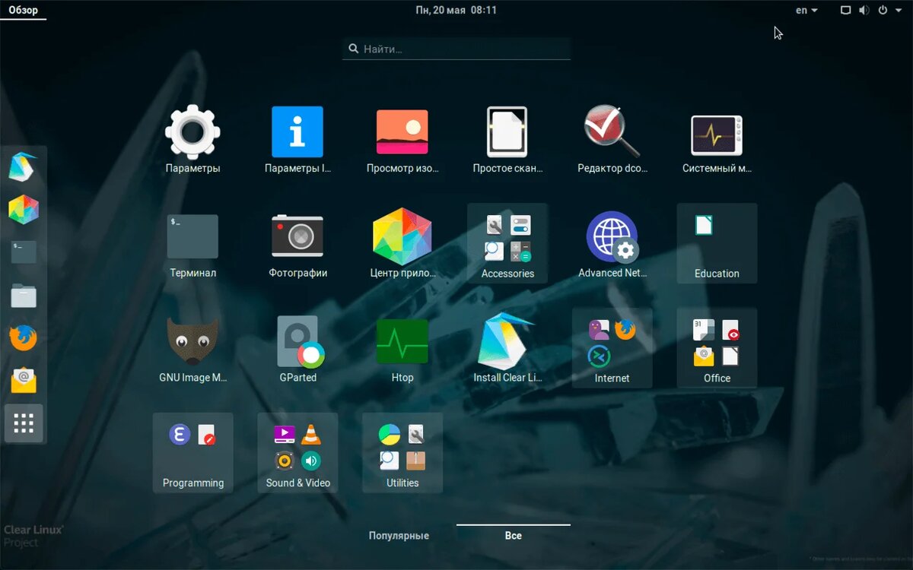913x570 pixels.
Task: Launch Центр приложений software center
Action: pyautogui.click(x=402, y=235)
